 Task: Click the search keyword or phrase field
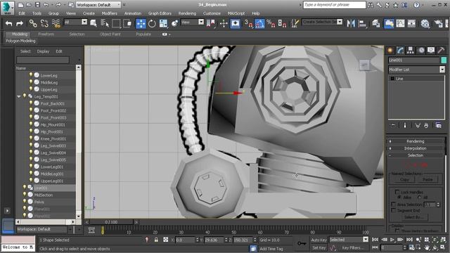click(335, 5)
